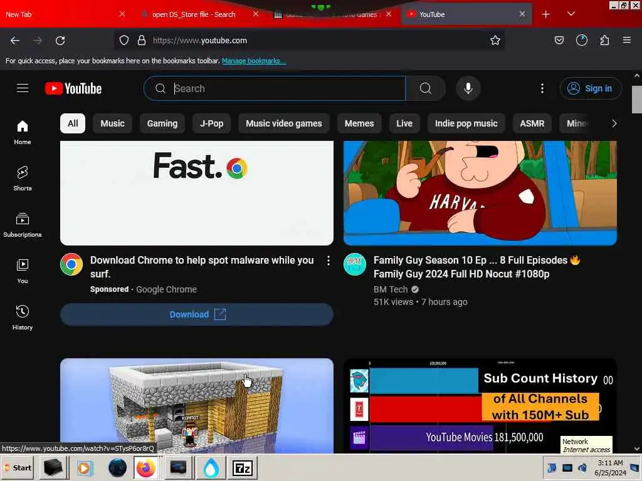
Task: Click the Download Chrome ad button
Action: coord(197,314)
